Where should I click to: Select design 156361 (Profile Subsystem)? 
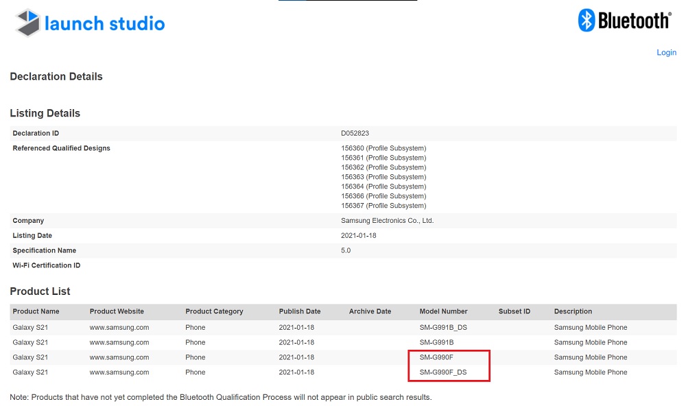click(383, 158)
